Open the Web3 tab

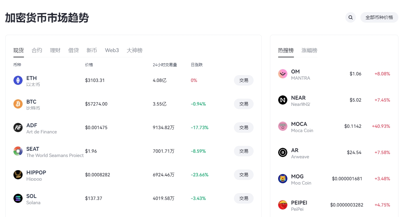pos(112,50)
